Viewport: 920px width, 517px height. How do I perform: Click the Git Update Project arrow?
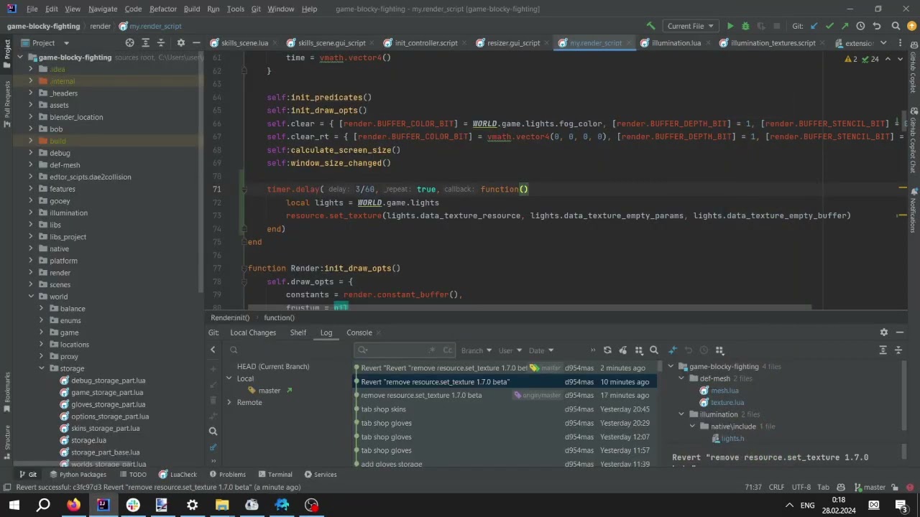point(814,26)
